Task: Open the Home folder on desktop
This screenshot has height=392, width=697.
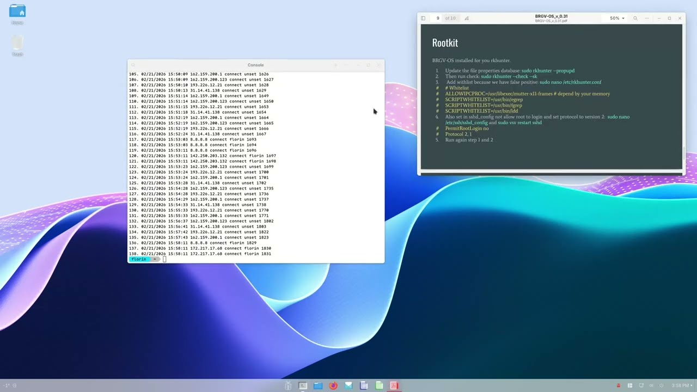Action: click(17, 14)
